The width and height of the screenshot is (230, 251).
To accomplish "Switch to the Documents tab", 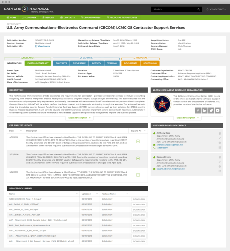I will pos(131,63).
